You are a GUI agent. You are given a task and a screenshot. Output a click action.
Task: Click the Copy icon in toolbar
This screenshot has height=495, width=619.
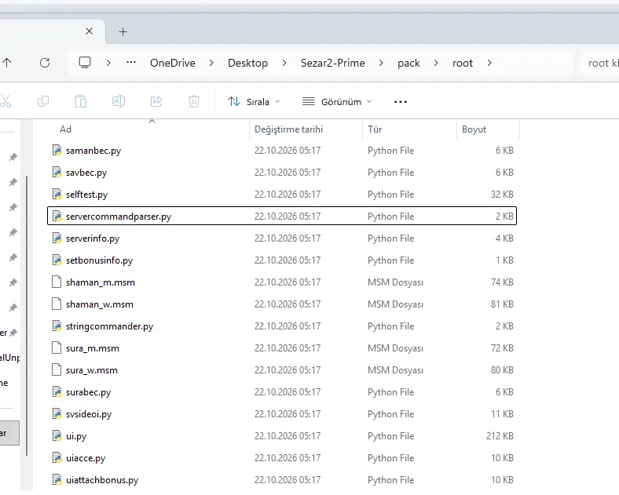pyautogui.click(x=43, y=102)
